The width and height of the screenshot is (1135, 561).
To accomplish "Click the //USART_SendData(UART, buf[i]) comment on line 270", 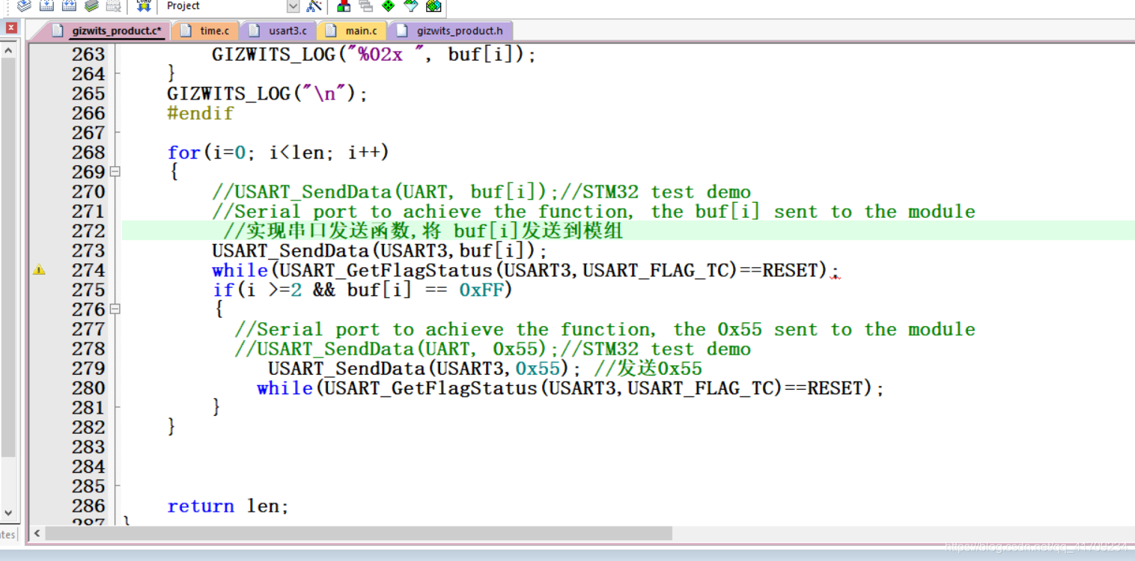I will pos(481,192).
